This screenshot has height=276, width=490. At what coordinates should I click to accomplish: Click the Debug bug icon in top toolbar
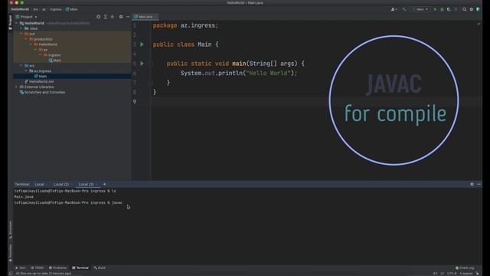click(x=442, y=9)
